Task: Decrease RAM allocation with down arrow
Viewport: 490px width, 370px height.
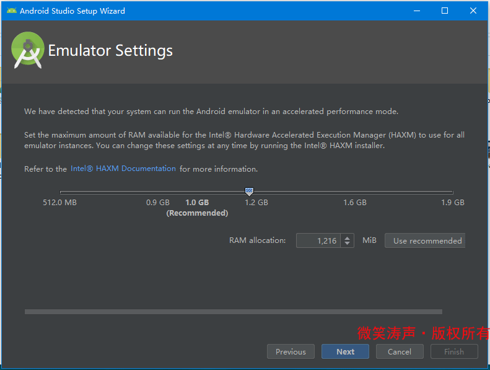Action: [x=347, y=244]
